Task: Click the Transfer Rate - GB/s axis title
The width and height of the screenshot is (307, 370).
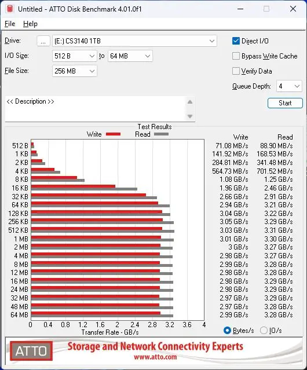Action: (110, 332)
